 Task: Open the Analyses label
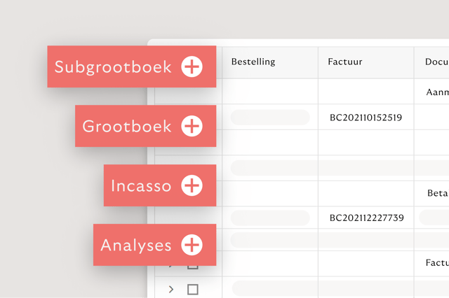tap(136, 246)
